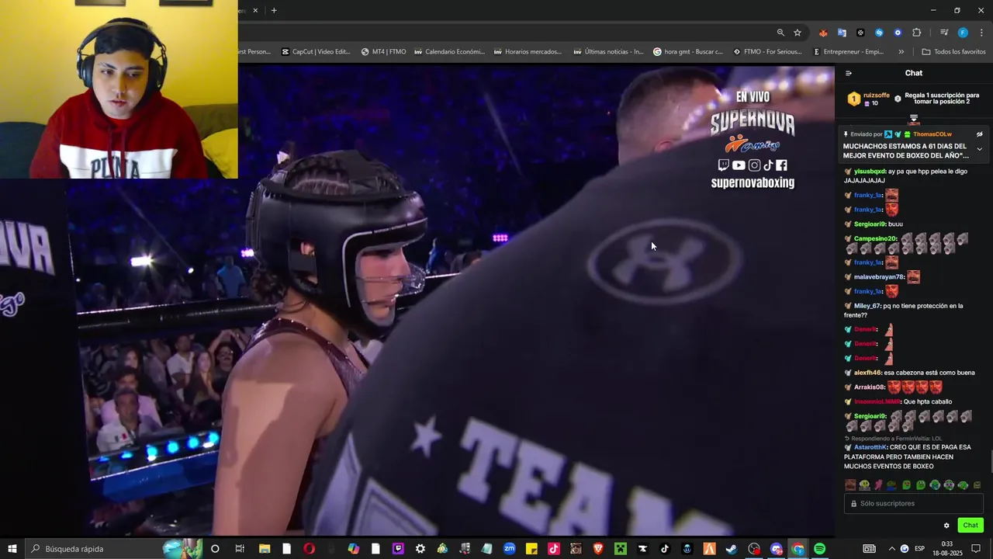Image resolution: width=993 pixels, height=559 pixels.
Task: Open a new browser tab
Action: point(274,10)
